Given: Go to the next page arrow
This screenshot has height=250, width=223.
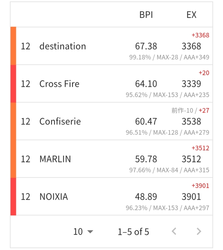Looking at the screenshot, I should (x=199, y=231).
